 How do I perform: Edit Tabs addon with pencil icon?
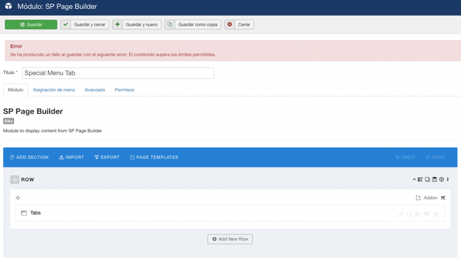click(x=401, y=214)
